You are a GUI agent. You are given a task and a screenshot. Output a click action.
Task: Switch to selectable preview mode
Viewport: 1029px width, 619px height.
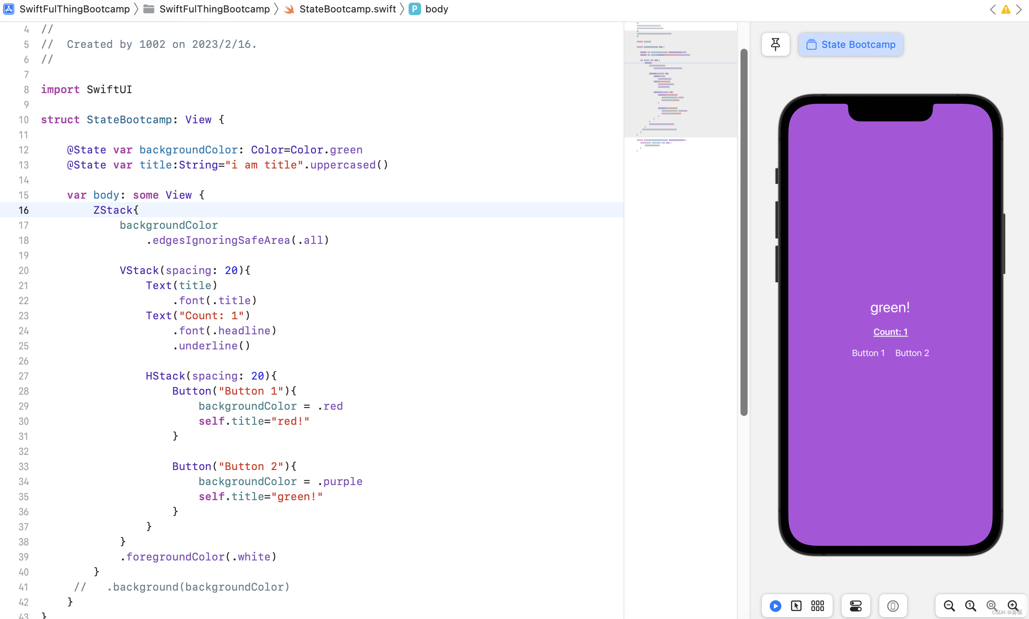pyautogui.click(x=796, y=606)
